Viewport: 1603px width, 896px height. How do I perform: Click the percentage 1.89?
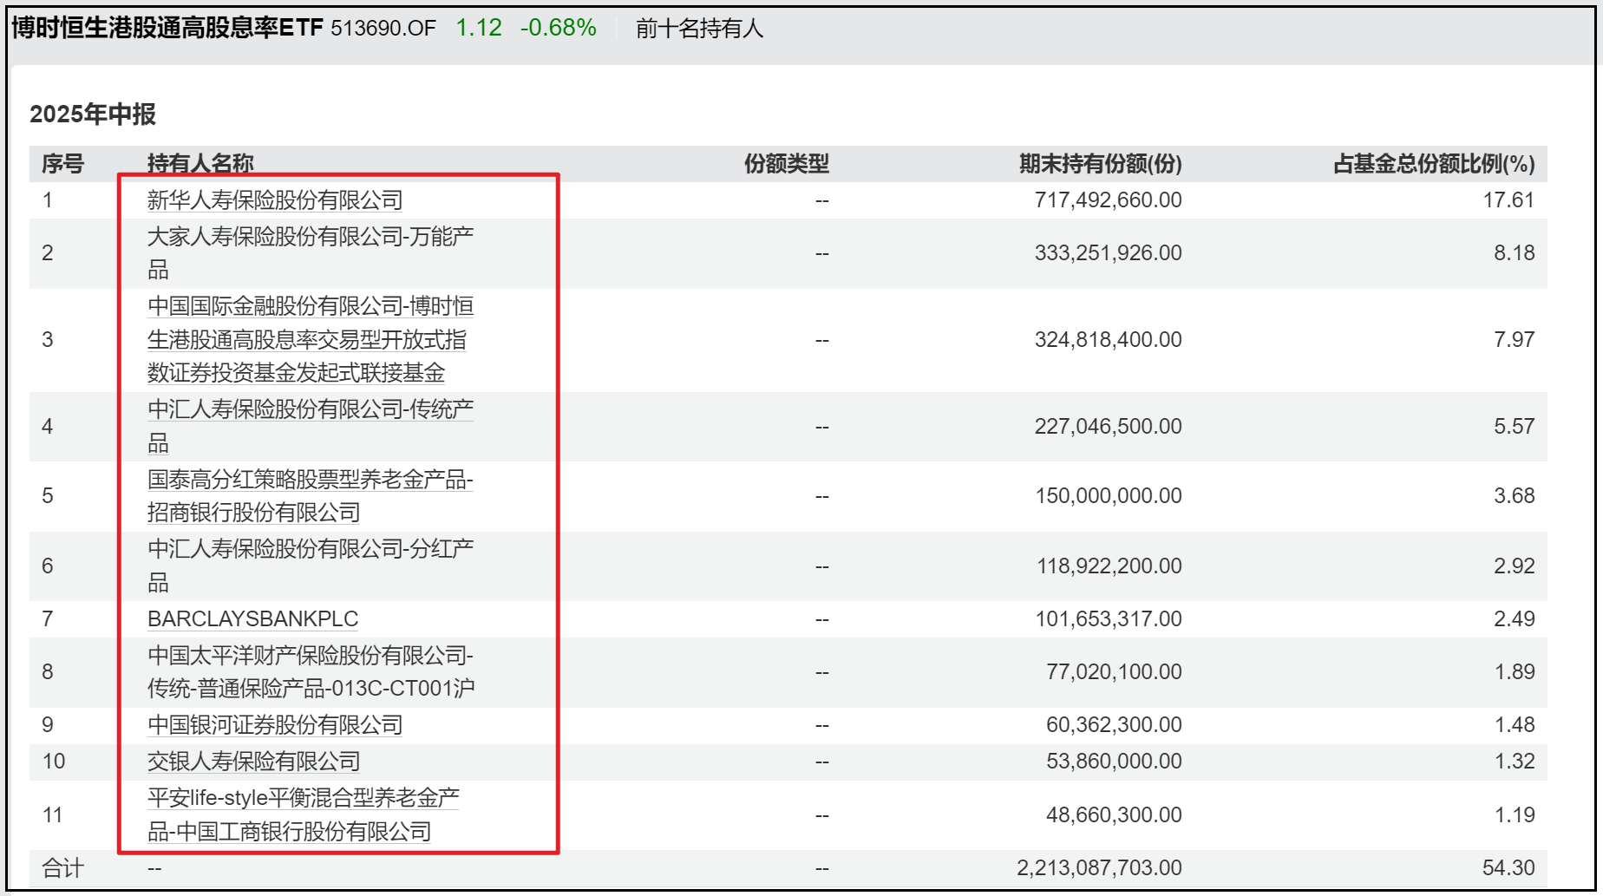[x=1515, y=671]
